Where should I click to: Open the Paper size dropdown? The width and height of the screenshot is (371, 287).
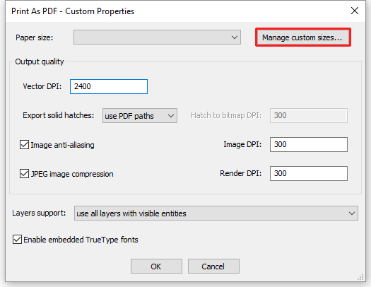157,37
